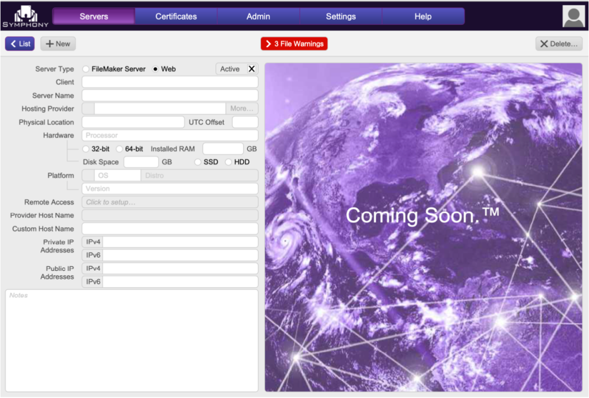The image size is (589, 398).
Task: Click the More... button for Hosting Provider
Action: 242,108
